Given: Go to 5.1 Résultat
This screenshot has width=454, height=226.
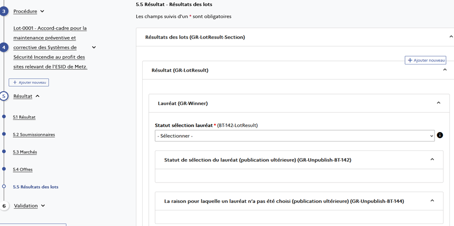Looking at the screenshot, I should (x=25, y=117).
